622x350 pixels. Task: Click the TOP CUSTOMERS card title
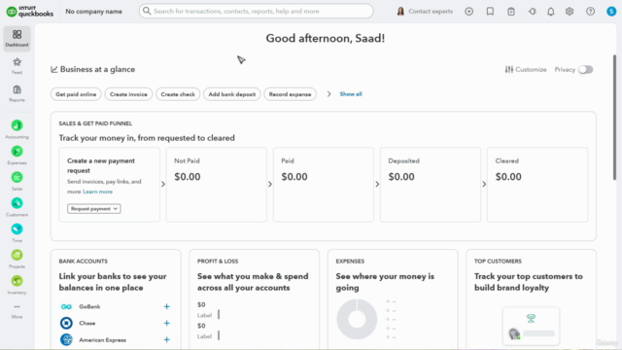click(x=498, y=262)
